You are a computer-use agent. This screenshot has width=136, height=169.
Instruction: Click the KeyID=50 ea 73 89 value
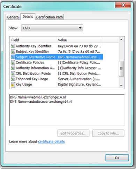click(x=79, y=46)
